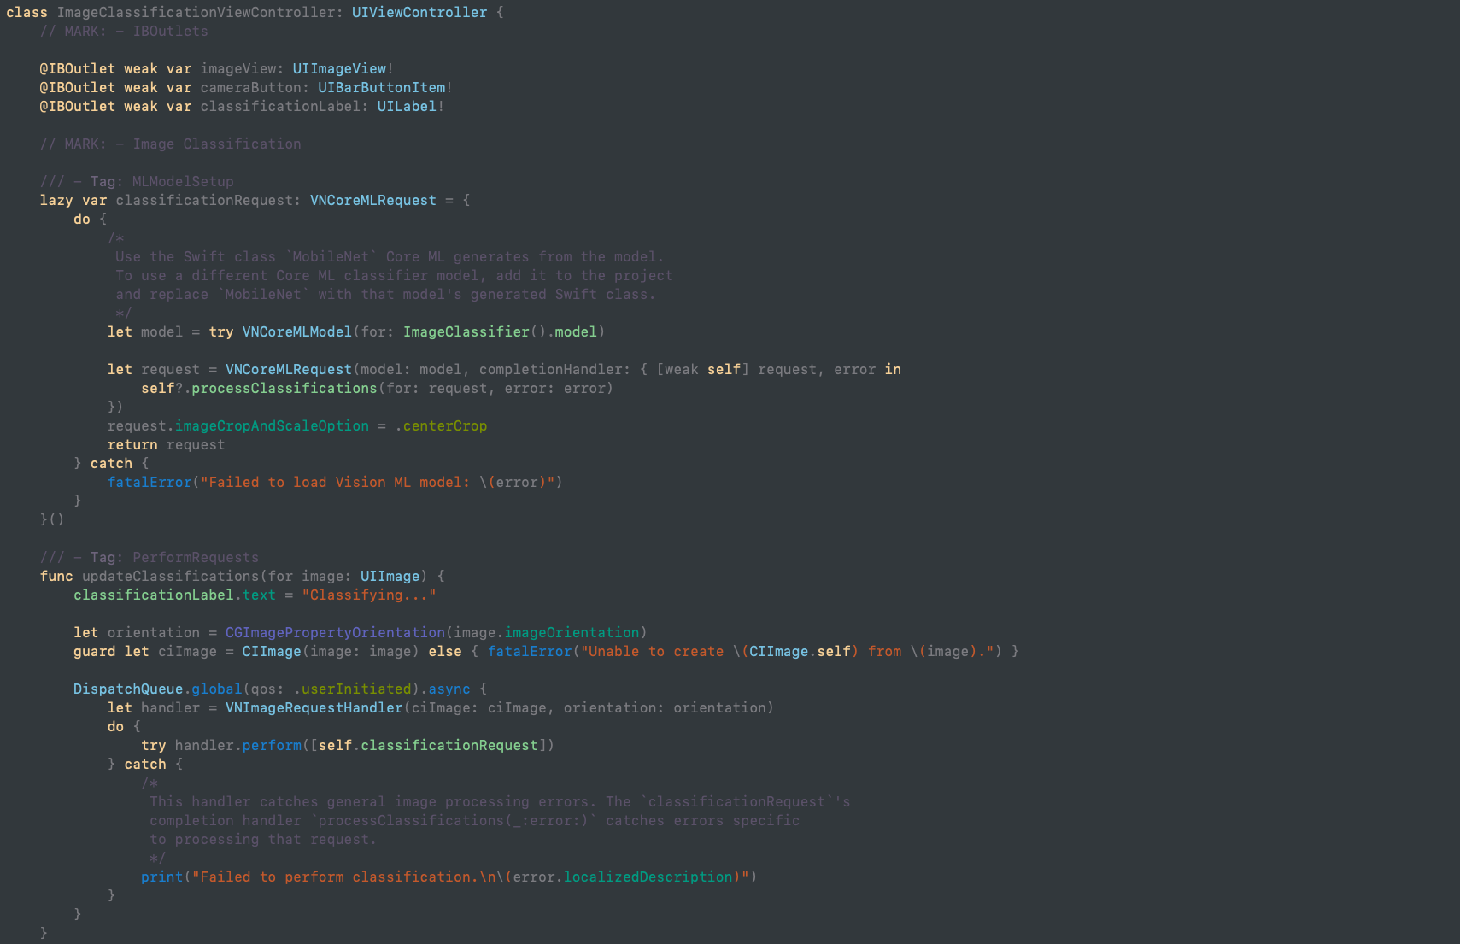Click the UIViewController superclass name
1460x944 pixels.
(419, 12)
